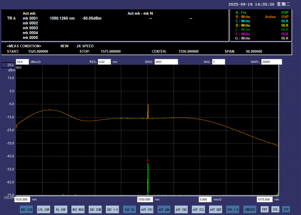Toggle the AUT ANA button
This screenshot has width=301, height=215.
tap(164, 210)
